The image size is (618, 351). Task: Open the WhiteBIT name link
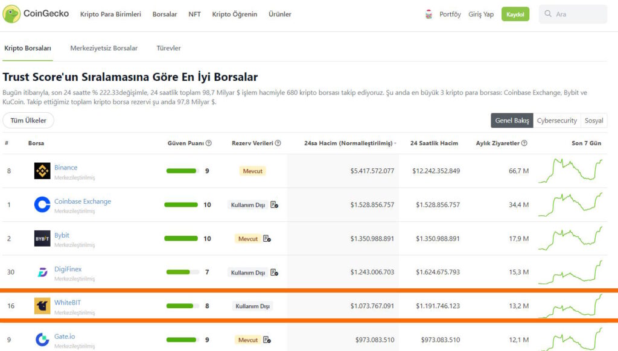pos(68,303)
